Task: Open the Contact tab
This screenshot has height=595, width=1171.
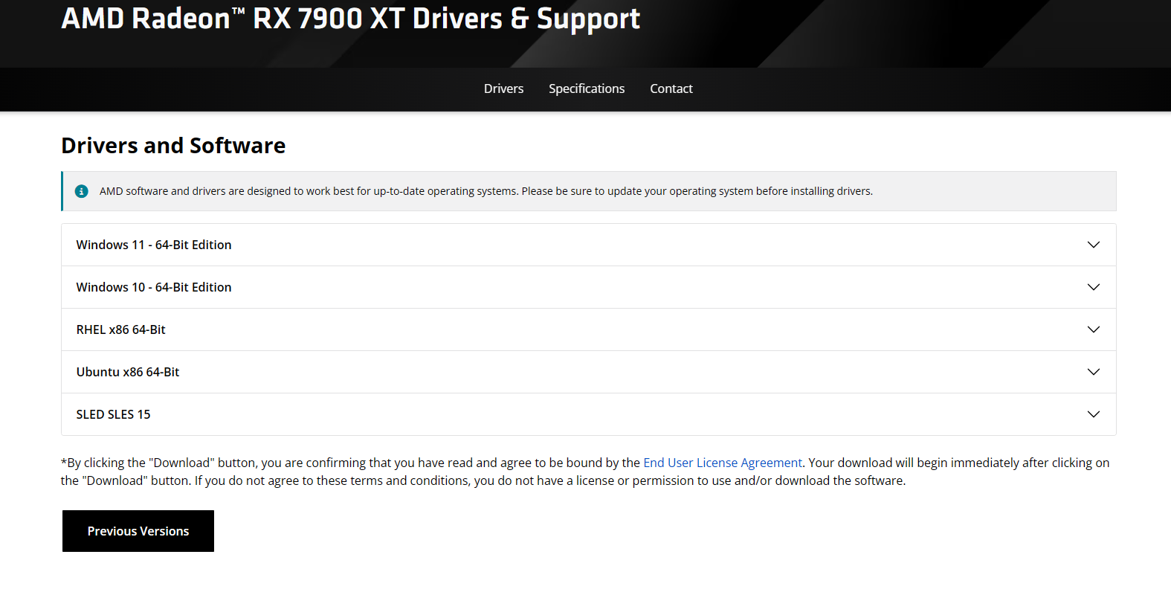Action: click(671, 89)
